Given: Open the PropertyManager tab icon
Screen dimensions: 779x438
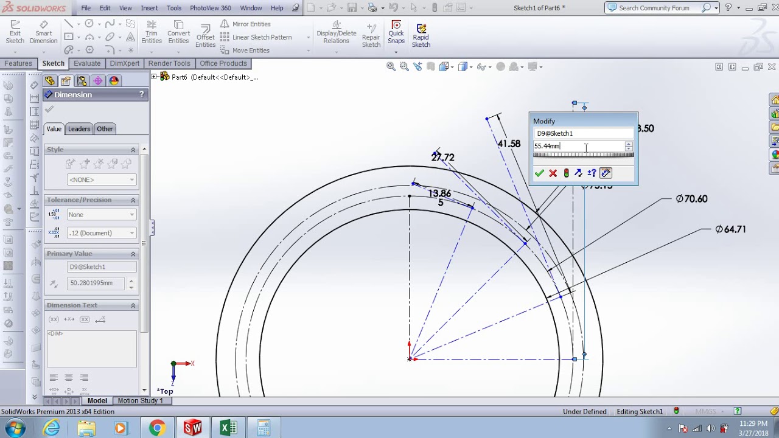Looking at the screenshot, I should 66,81.
